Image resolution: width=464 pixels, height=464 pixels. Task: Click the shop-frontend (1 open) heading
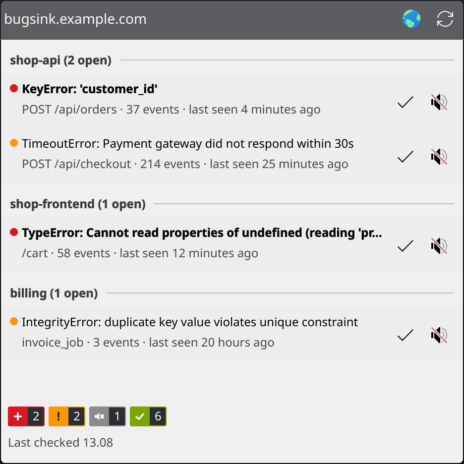78,204
